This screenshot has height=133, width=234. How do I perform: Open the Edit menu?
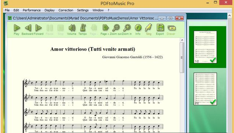click(x=16, y=10)
